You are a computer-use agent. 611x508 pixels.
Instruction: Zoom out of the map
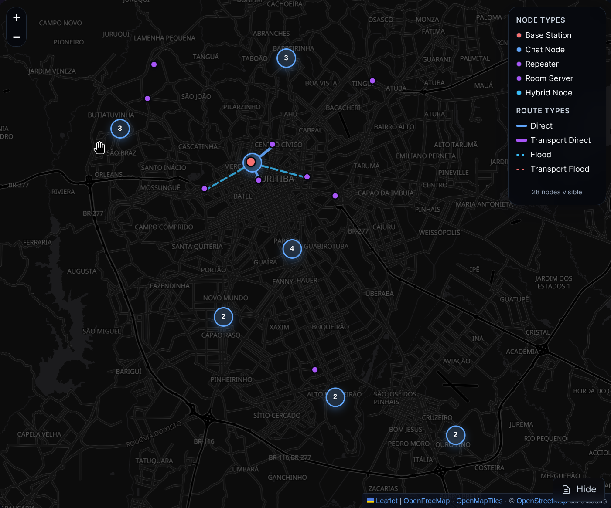pos(17,37)
